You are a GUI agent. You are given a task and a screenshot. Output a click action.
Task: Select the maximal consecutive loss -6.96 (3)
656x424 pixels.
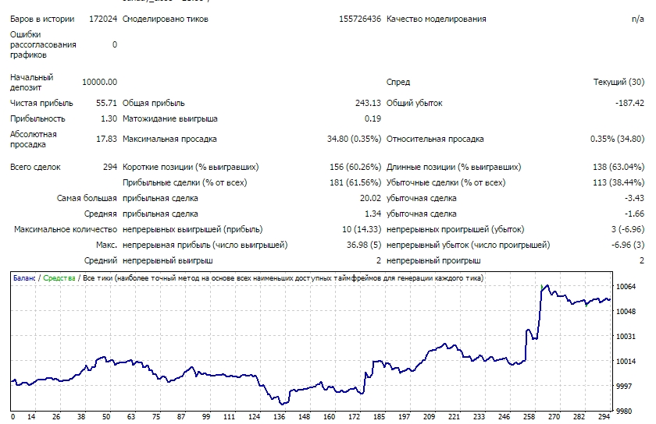[628, 246]
